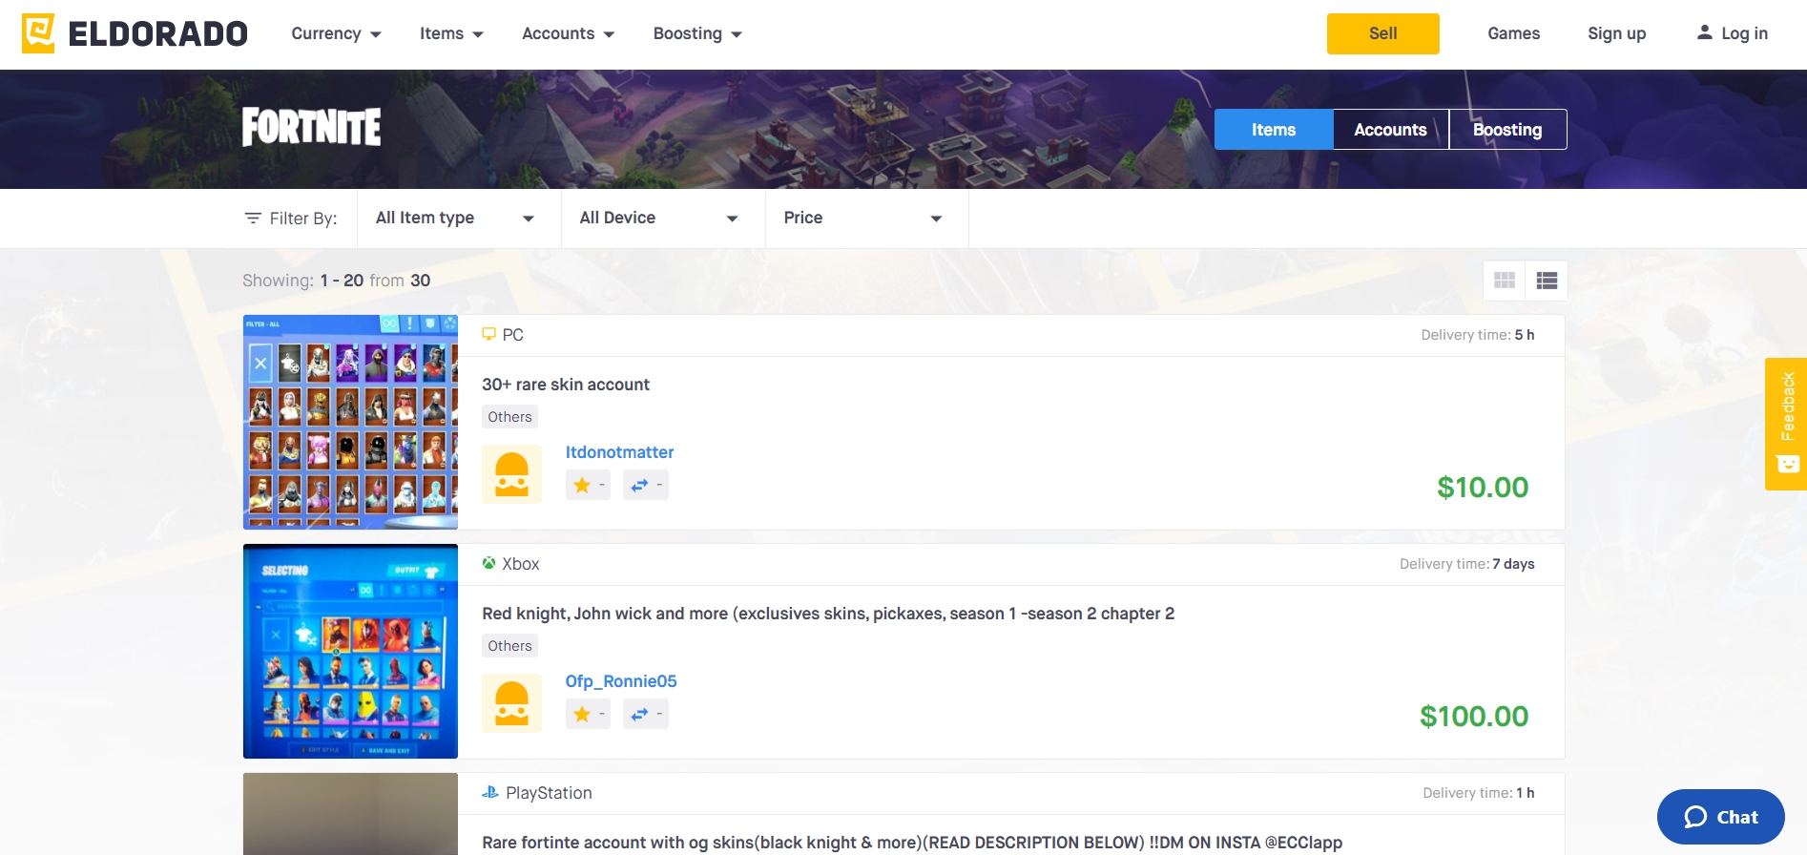Click the Log in link

pos(1744,33)
